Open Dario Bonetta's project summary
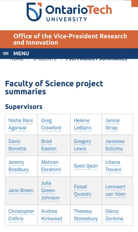Screen dimensions: 138x232 (17, 145)
